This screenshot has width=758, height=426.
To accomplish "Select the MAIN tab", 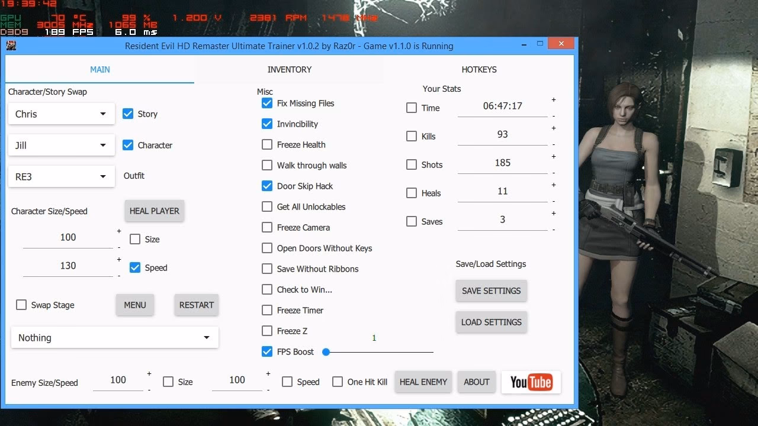I will coord(99,69).
